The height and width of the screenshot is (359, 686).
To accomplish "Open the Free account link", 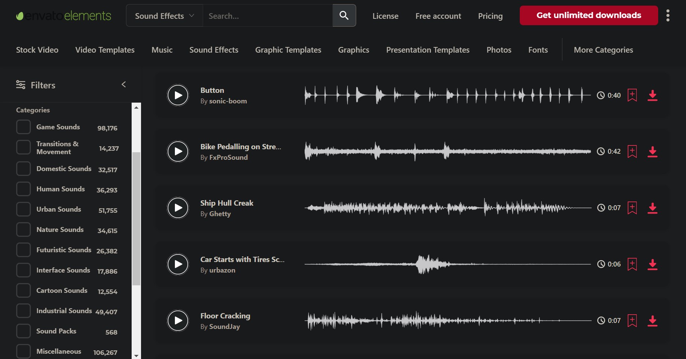I will 438,16.
